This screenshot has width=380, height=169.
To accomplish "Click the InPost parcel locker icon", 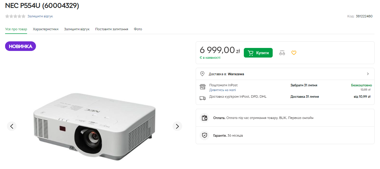I will 203,87.
